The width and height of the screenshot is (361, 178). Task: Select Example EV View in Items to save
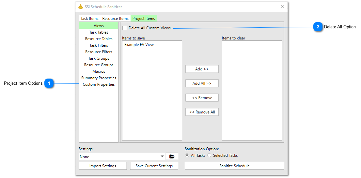(139, 45)
